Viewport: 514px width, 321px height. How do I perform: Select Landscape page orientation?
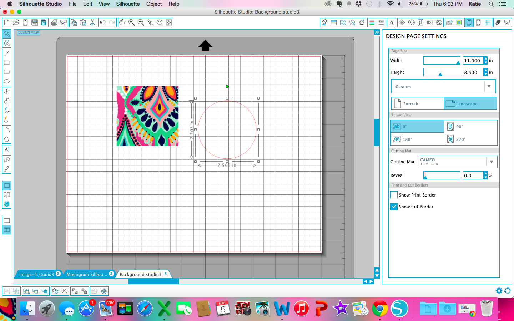(x=470, y=104)
